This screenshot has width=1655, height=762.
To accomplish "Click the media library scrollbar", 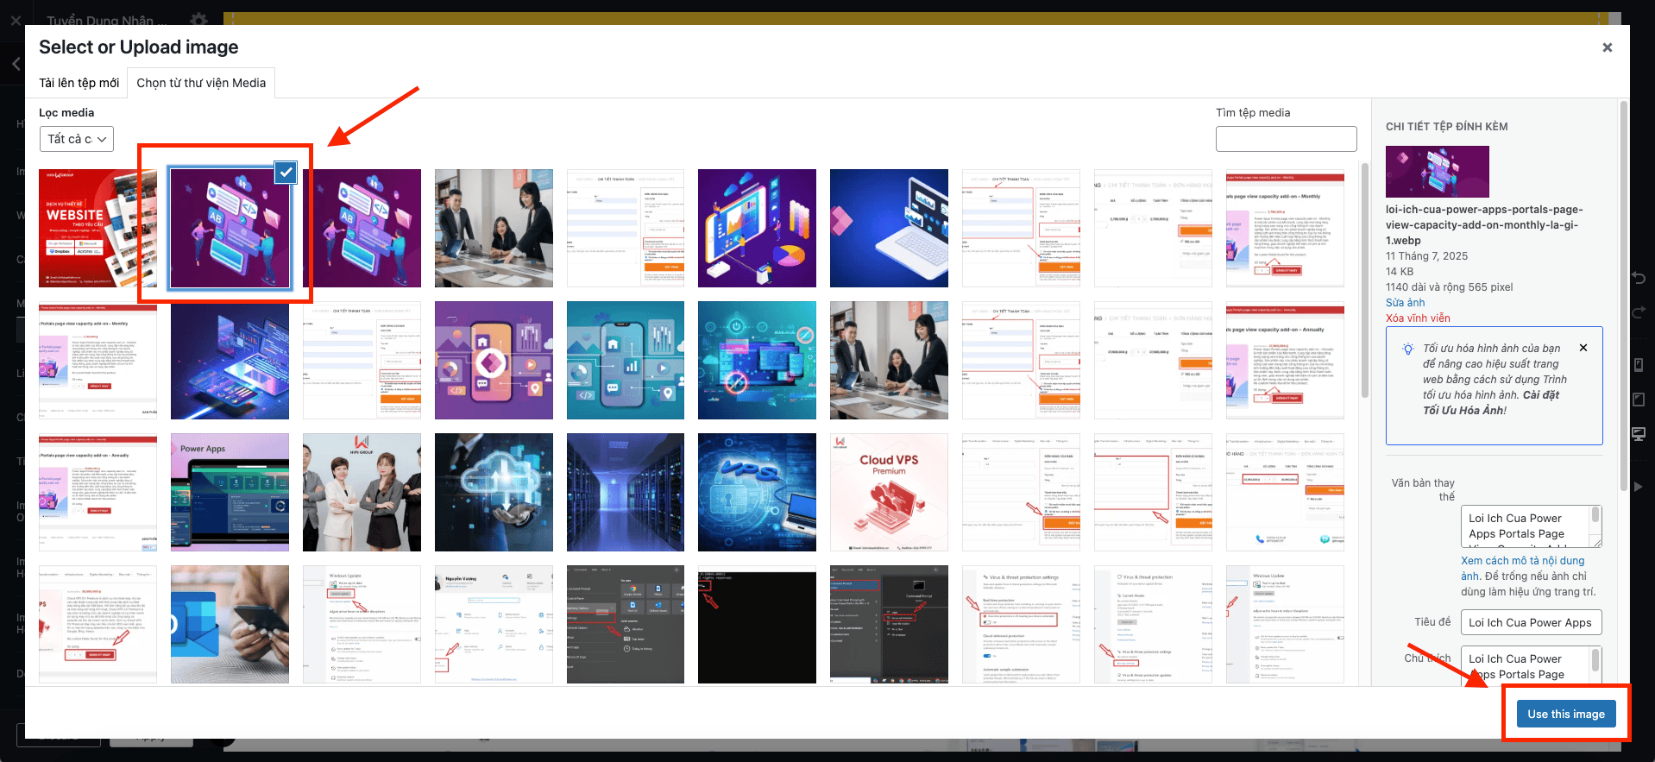I will pyautogui.click(x=1365, y=280).
